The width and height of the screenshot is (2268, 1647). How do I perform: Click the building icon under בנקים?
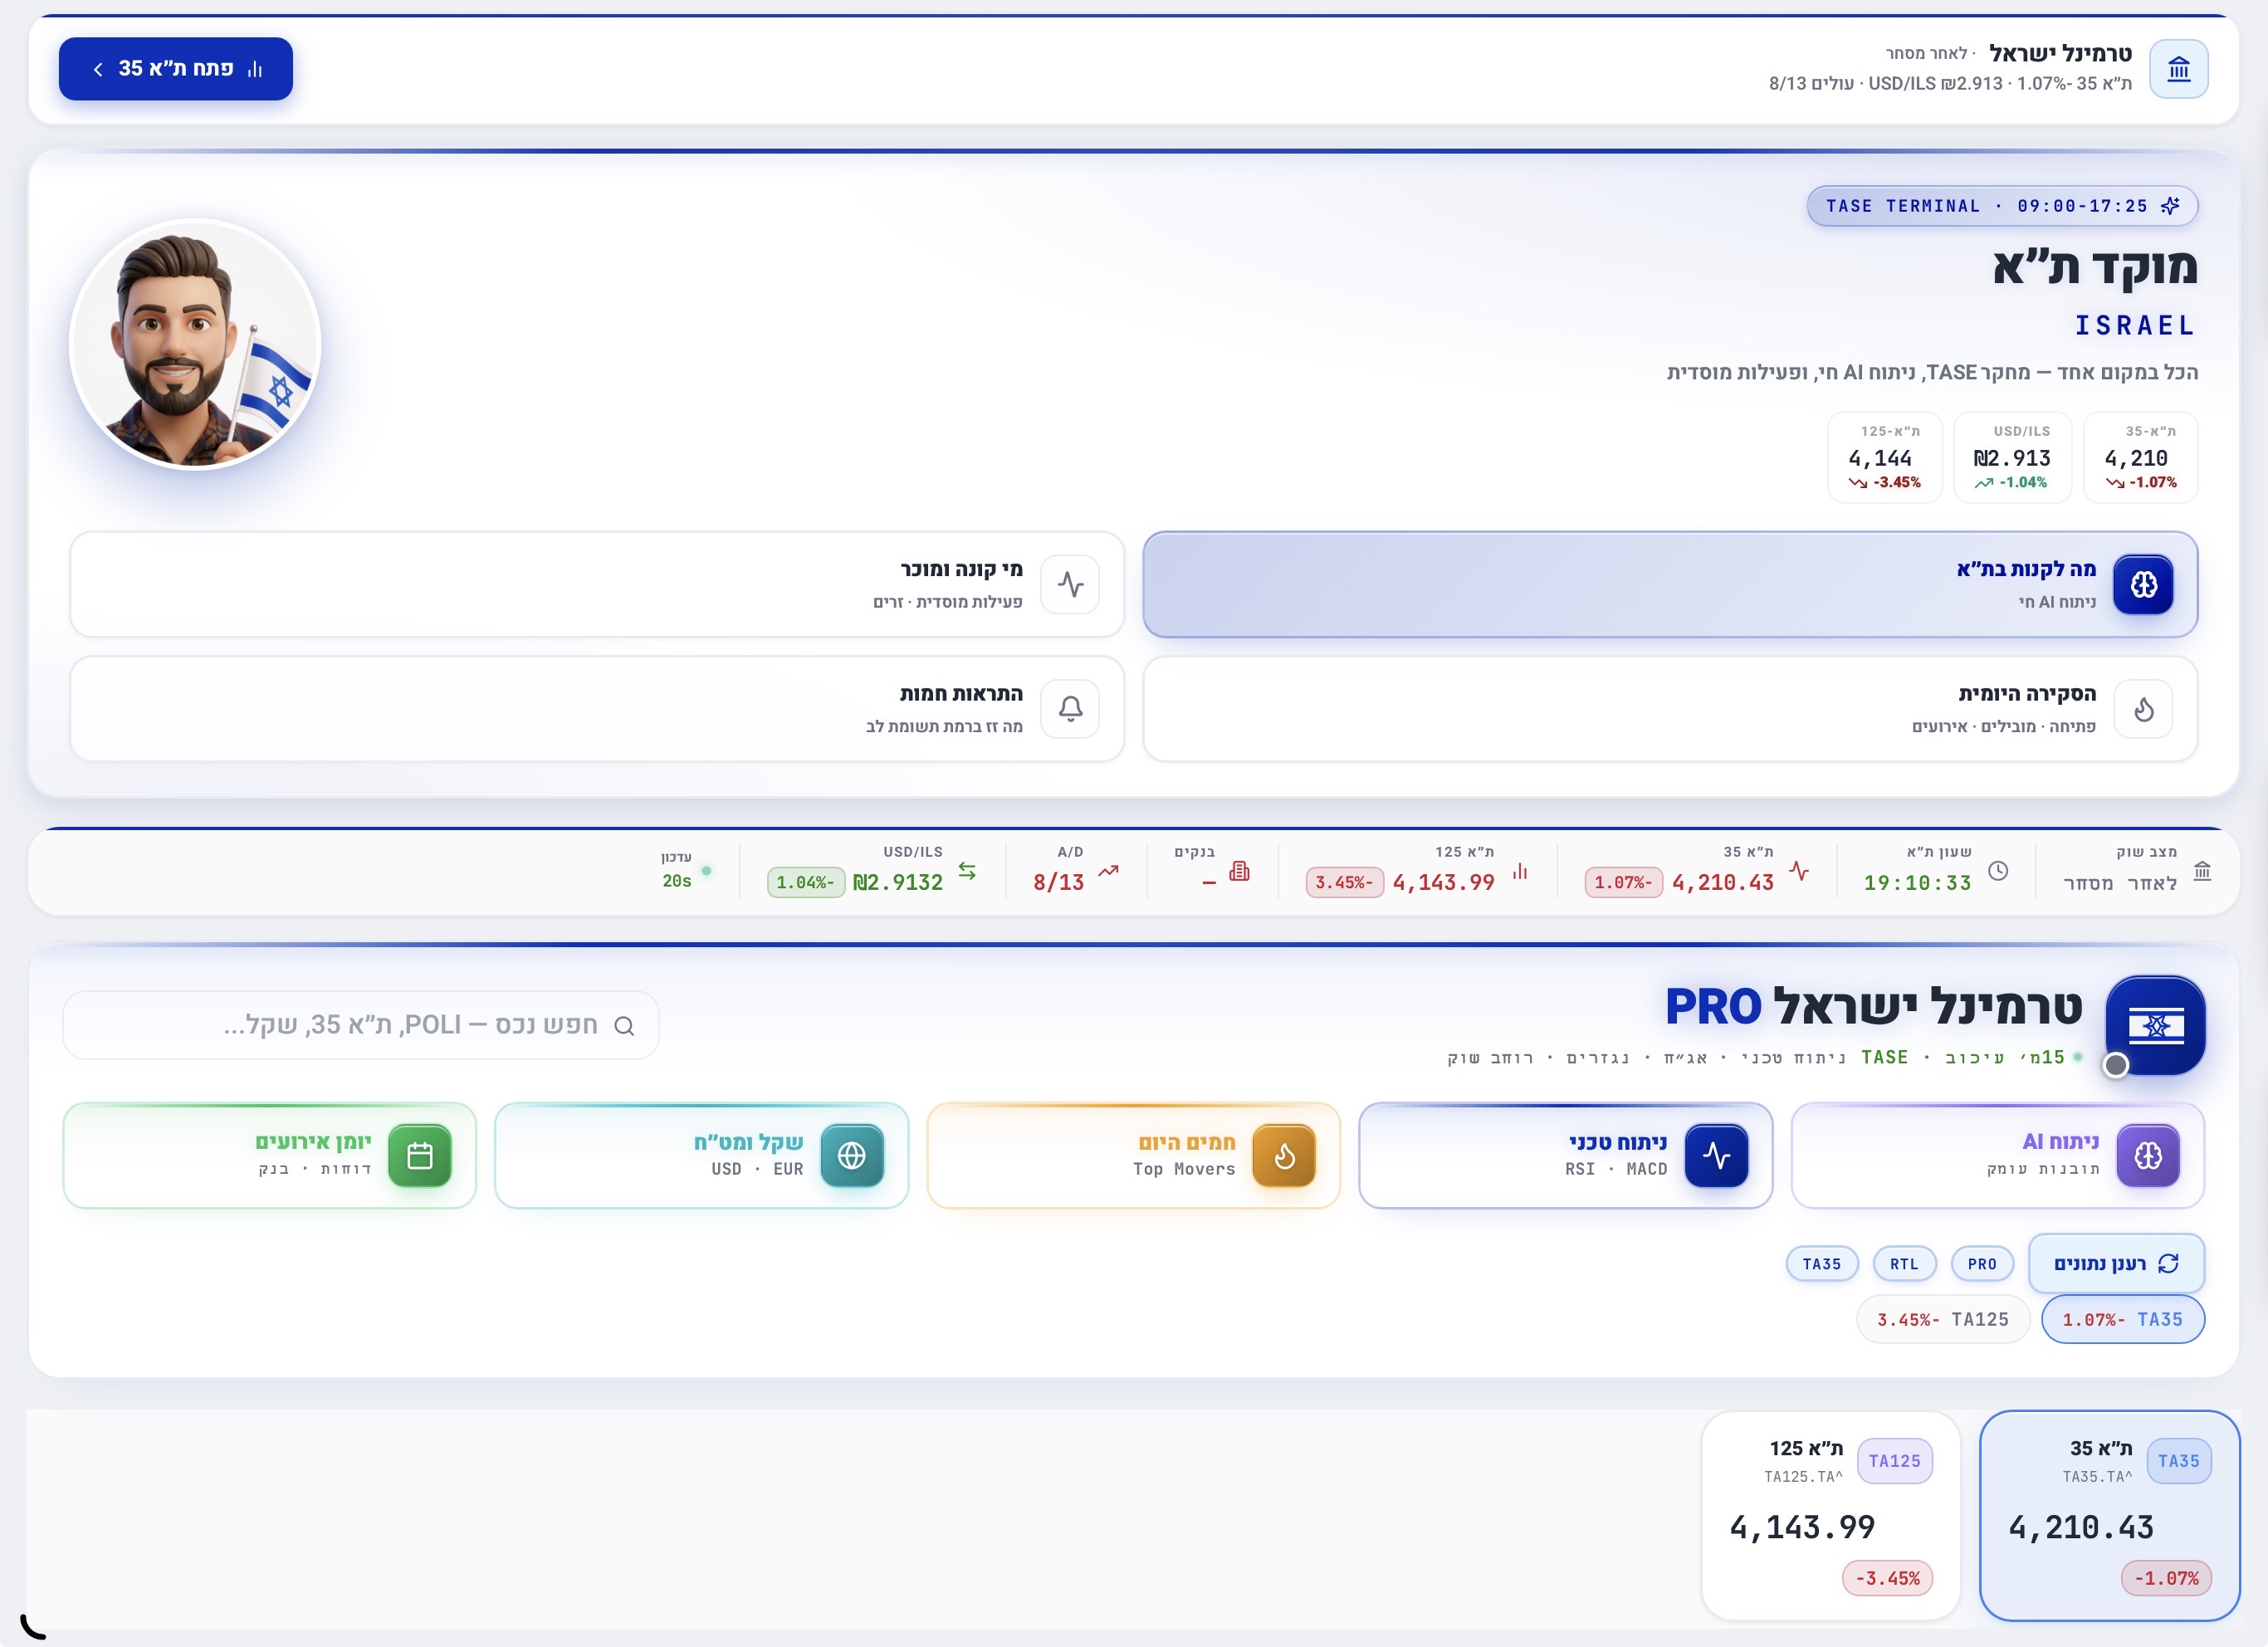click(1239, 871)
